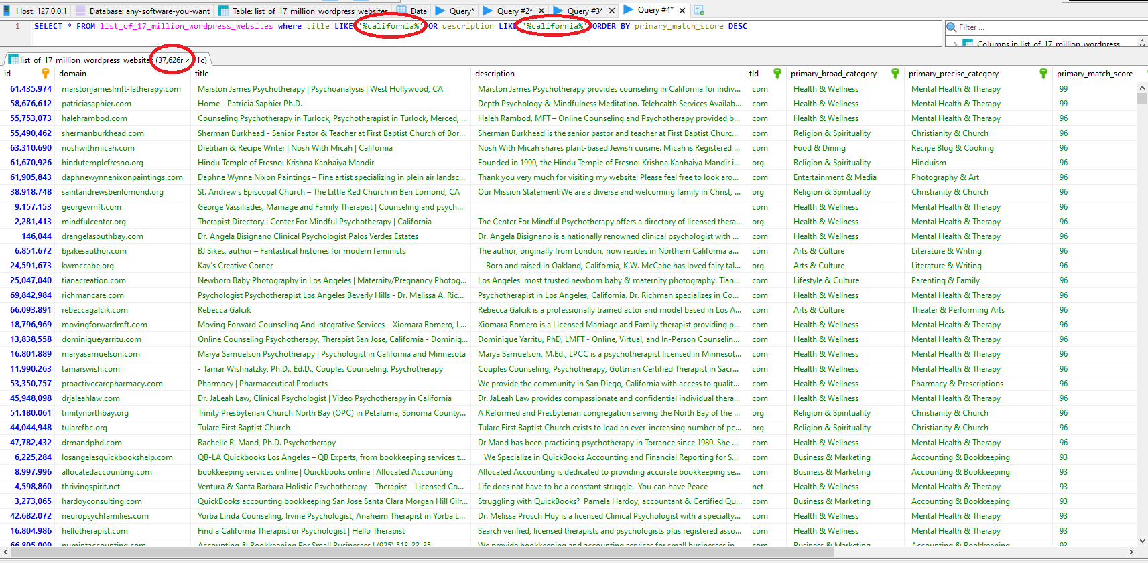Click the up arrow of the grid's vertical scrollbar

1142,87
